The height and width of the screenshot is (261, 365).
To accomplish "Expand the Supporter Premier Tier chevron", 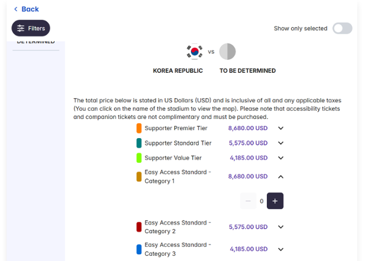I will (x=281, y=129).
